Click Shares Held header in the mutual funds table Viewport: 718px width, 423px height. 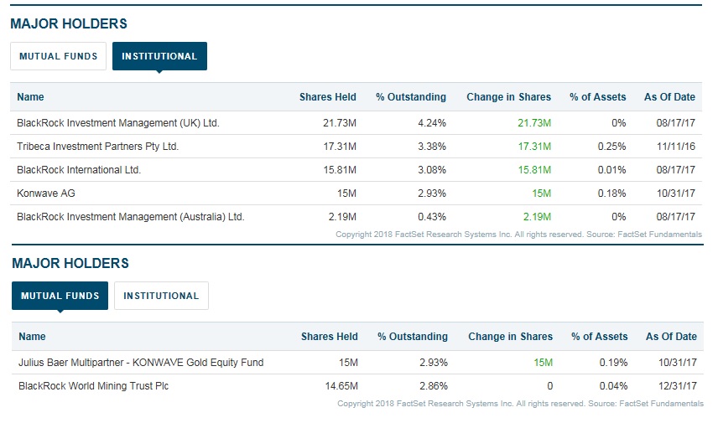[x=329, y=337]
